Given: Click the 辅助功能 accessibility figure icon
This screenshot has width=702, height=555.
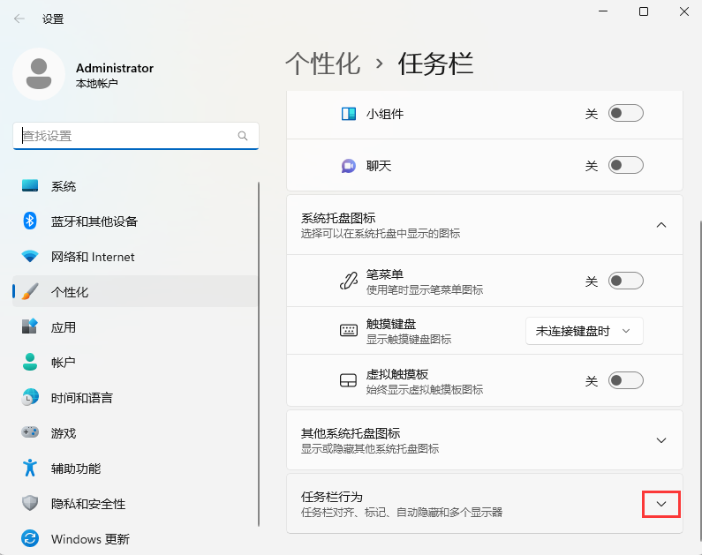Looking at the screenshot, I should (30, 468).
